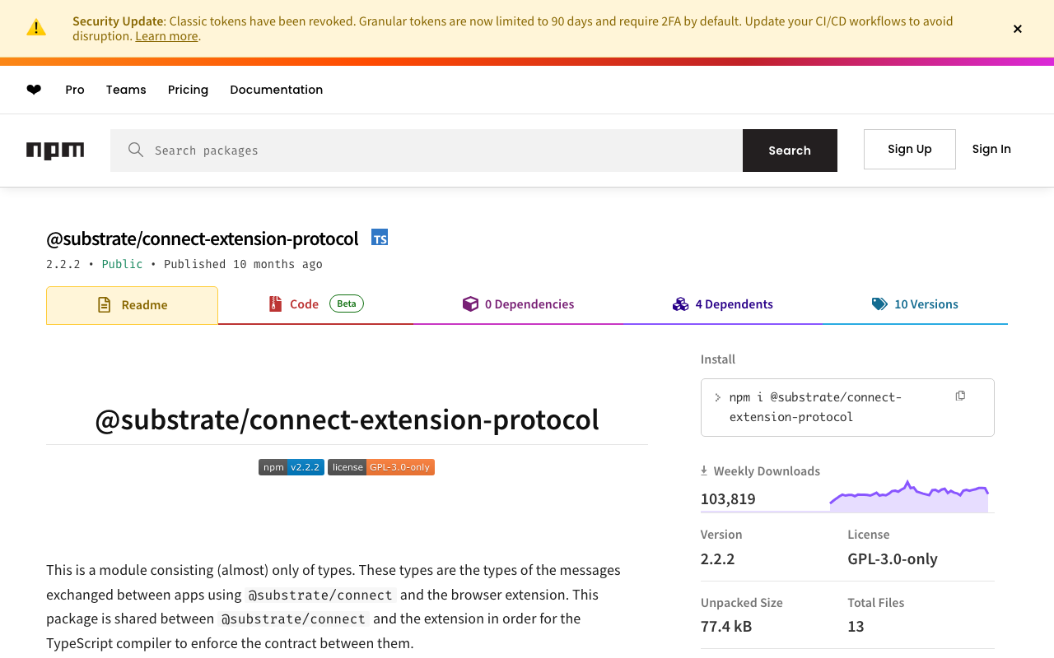Click the Search button
The image size is (1054, 658).
click(x=790, y=151)
